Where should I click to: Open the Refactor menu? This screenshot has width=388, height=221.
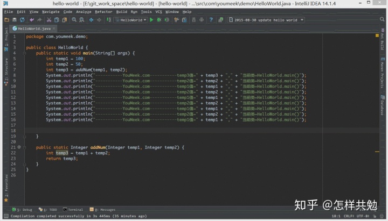tap(103, 12)
